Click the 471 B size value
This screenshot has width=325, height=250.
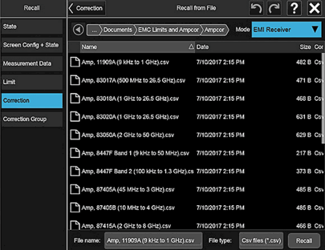pos(304,81)
